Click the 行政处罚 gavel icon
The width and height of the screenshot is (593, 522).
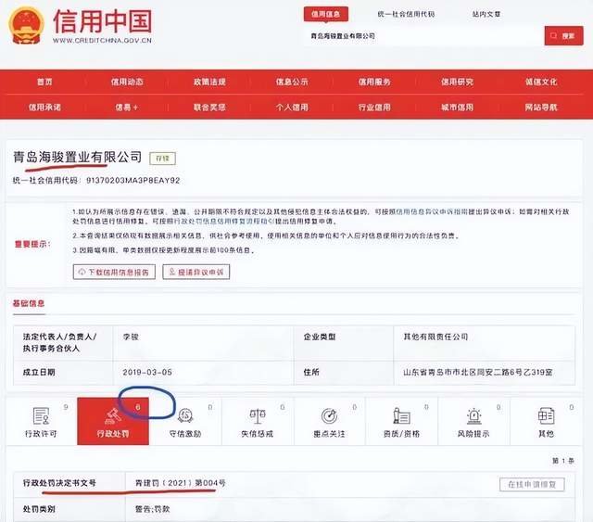click(x=113, y=416)
